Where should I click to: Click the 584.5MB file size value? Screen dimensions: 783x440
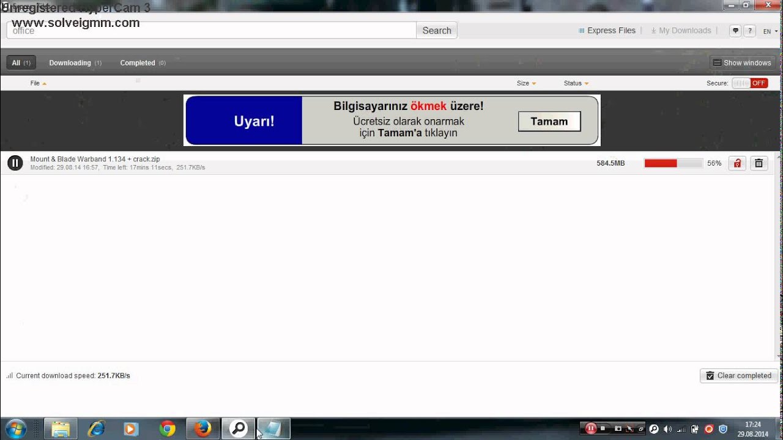[610, 163]
